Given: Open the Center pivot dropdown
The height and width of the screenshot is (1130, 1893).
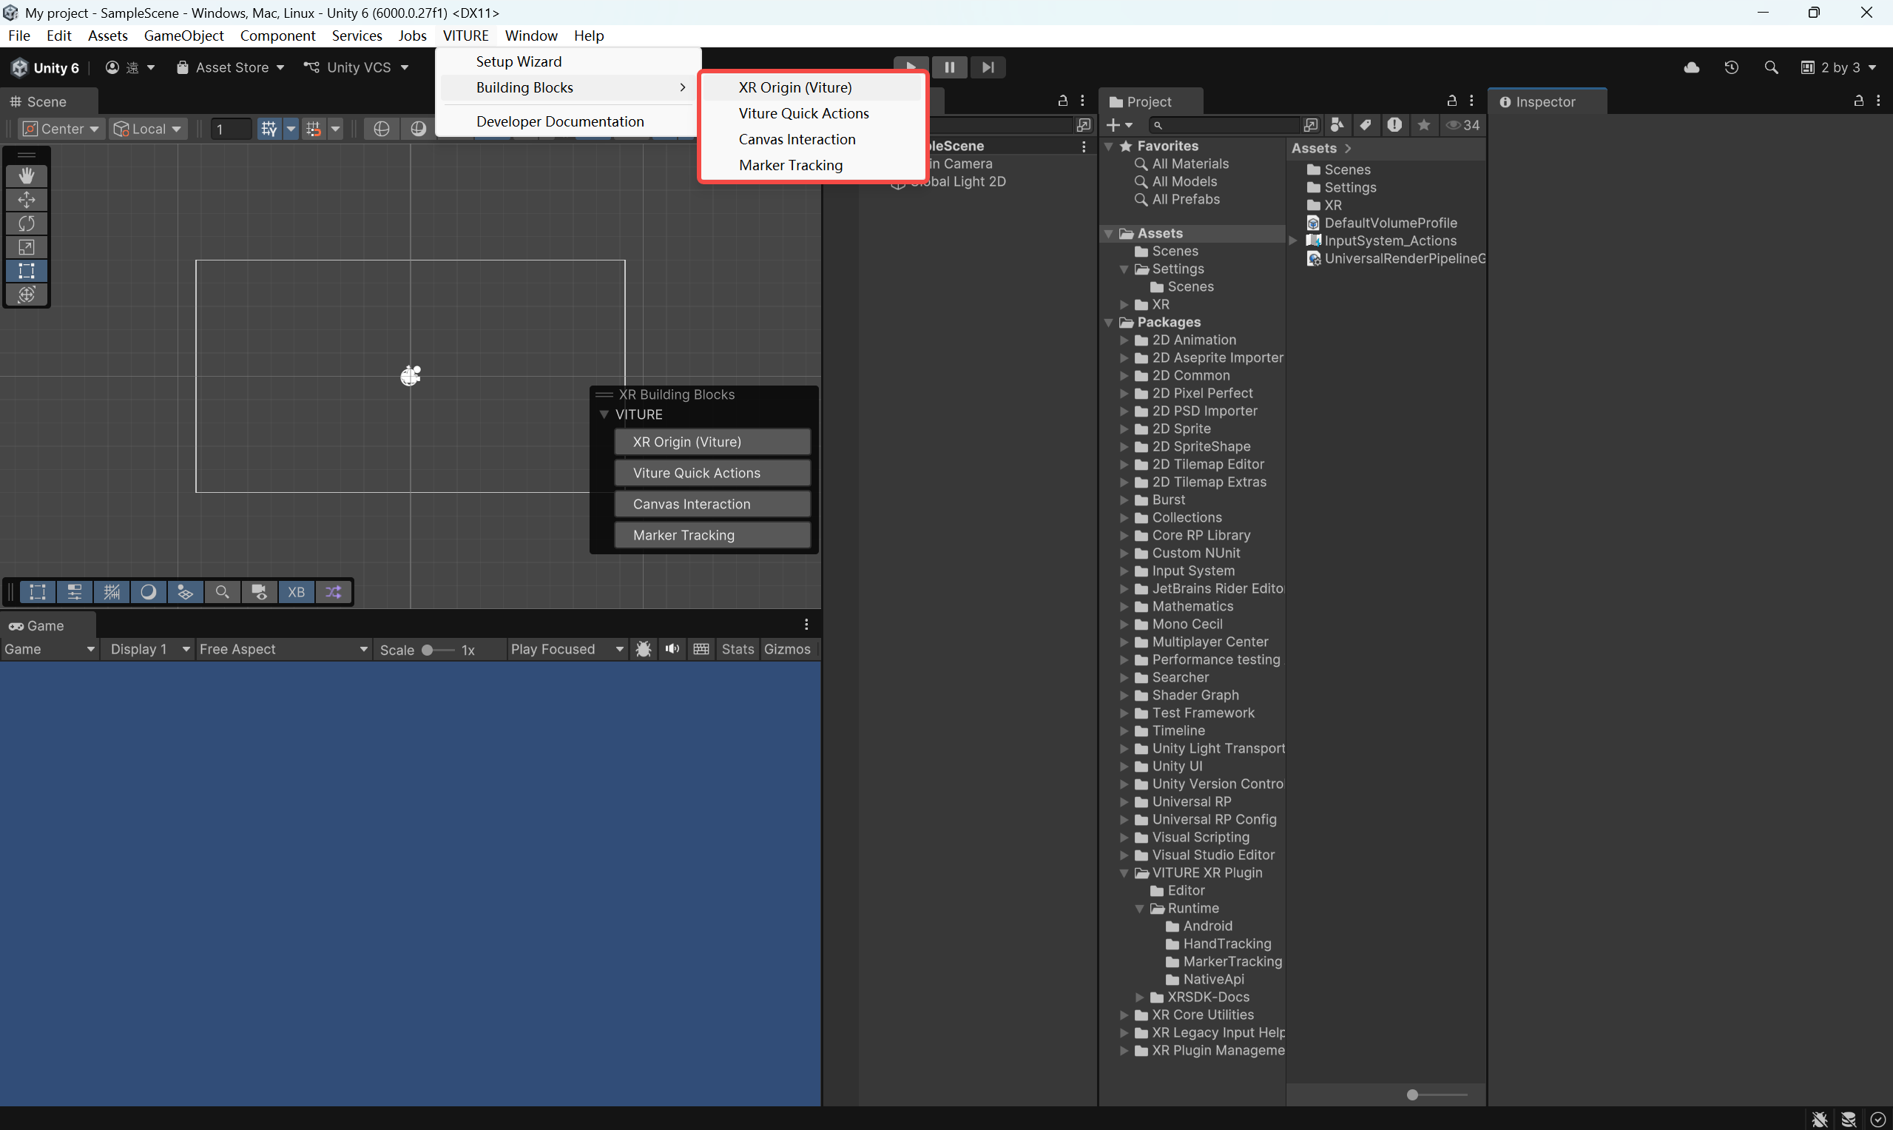Looking at the screenshot, I should (61, 129).
